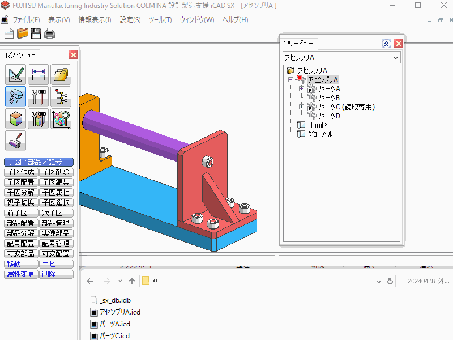Click the colored 3D cube icon
This screenshot has height=340, width=453.
tap(16, 119)
